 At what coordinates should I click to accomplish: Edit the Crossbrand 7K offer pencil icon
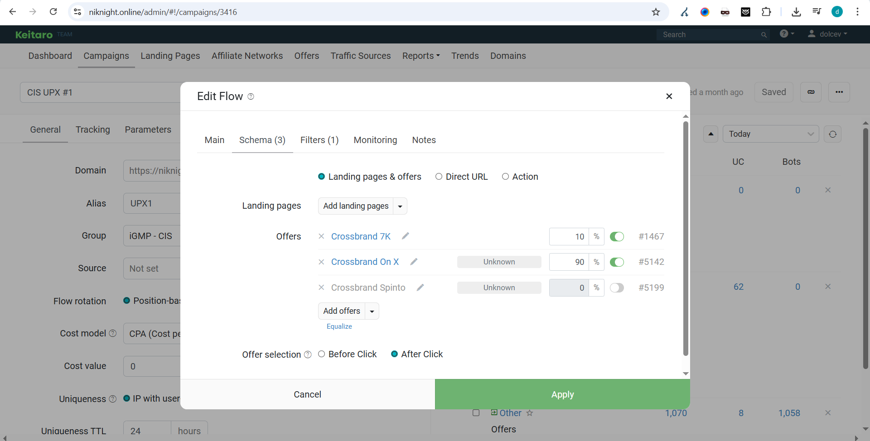pyautogui.click(x=405, y=236)
